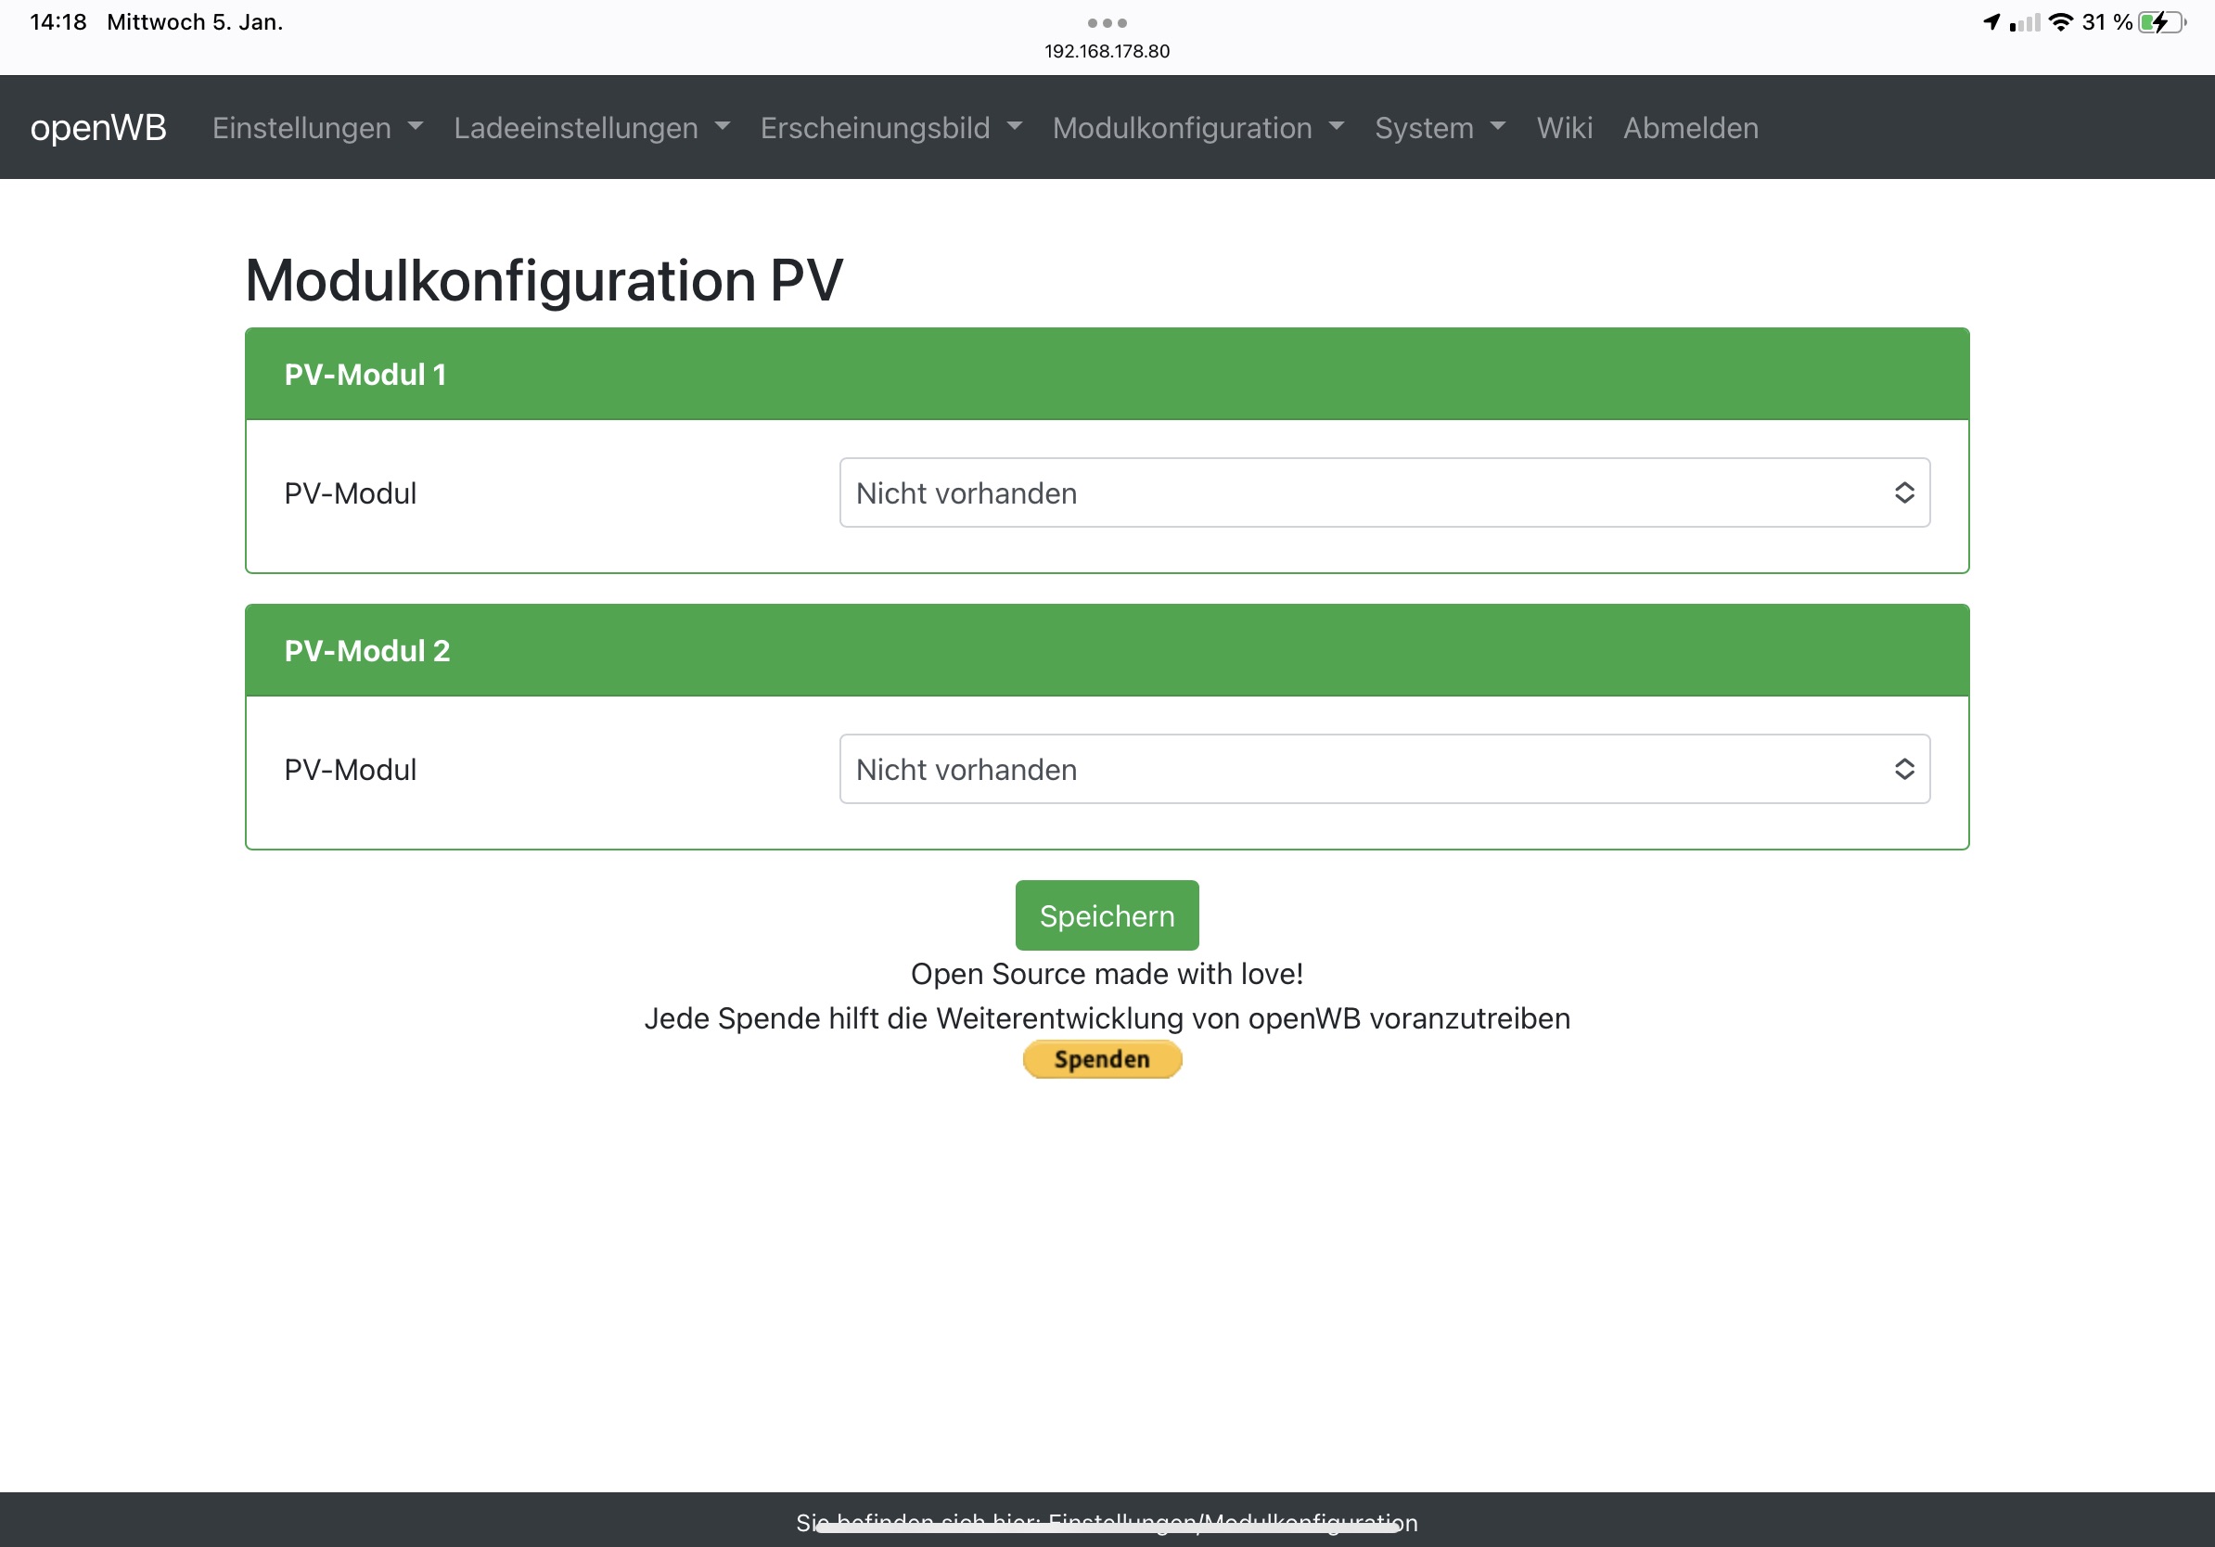This screenshot has width=2215, height=1547.
Task: Open the Erscheinungsbild menu
Action: pos(890,127)
